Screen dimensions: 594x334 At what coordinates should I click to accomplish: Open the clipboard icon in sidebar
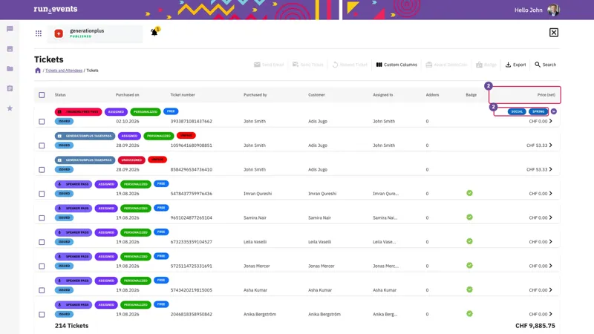tap(10, 88)
